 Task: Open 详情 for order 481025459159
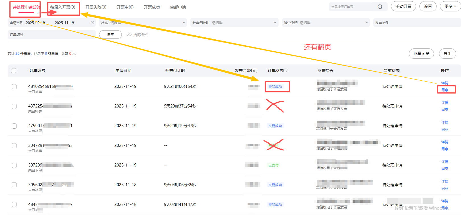click(445, 83)
